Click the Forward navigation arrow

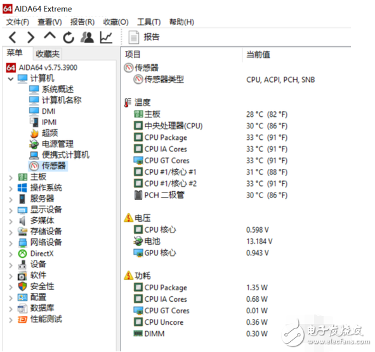[x=31, y=37]
